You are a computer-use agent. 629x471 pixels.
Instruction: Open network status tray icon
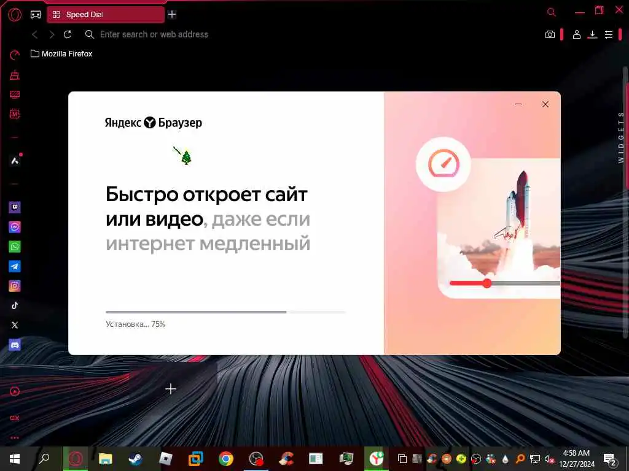point(535,459)
